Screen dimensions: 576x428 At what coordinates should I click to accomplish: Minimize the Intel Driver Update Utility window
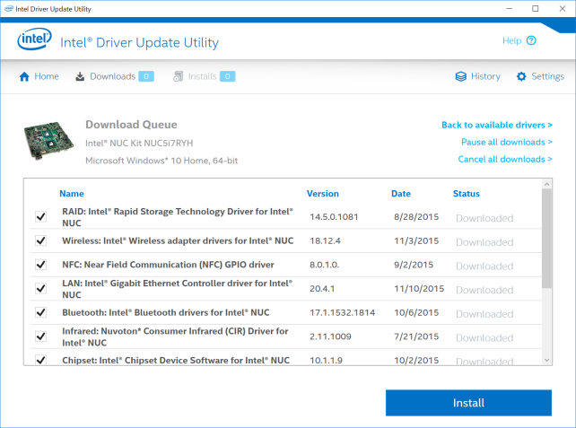(509, 8)
